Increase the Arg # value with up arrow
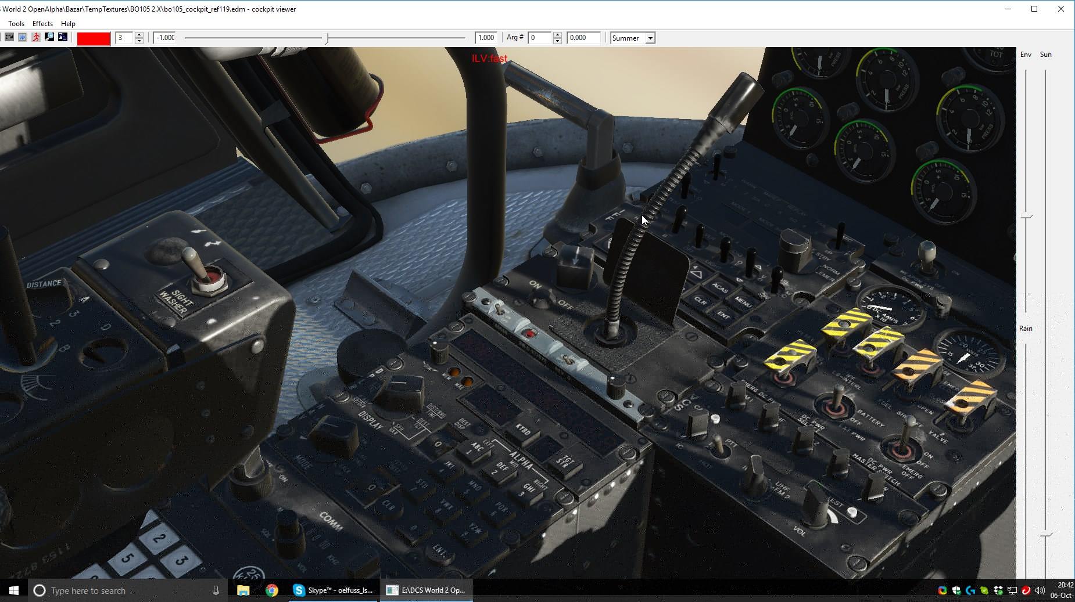This screenshot has width=1075, height=602. point(557,35)
